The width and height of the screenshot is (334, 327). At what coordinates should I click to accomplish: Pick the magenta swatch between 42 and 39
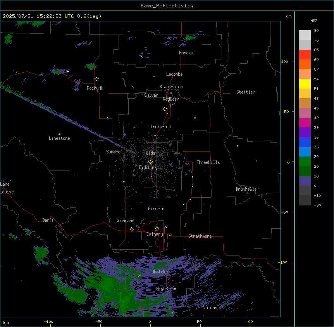pyautogui.click(x=305, y=122)
